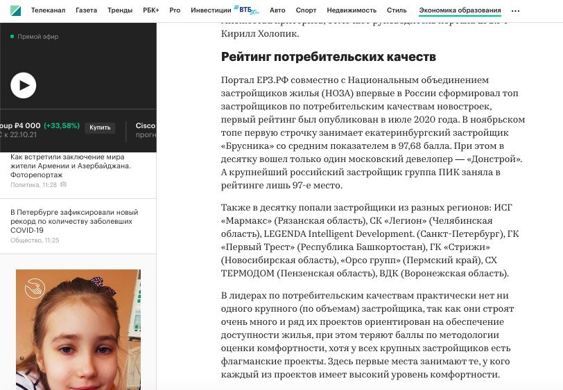Open РБК+ section
The width and height of the screenshot is (563, 390).
151,10
